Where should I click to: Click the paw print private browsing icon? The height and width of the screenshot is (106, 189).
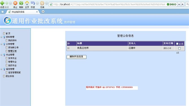(x=42, y=3)
